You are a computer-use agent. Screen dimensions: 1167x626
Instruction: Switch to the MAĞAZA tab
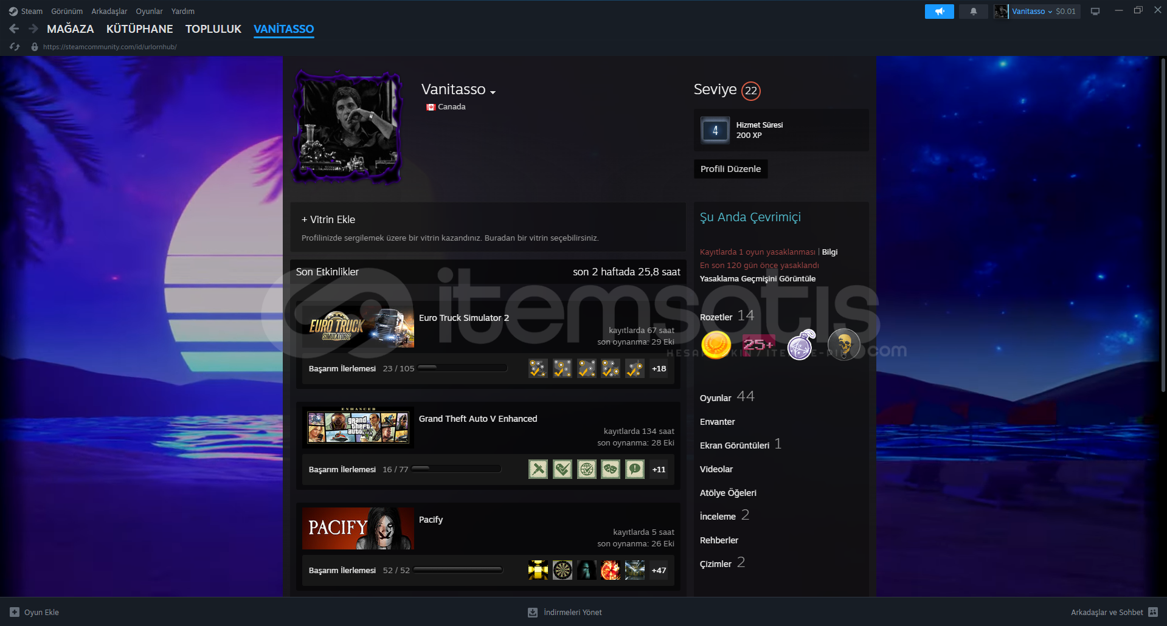[71, 29]
